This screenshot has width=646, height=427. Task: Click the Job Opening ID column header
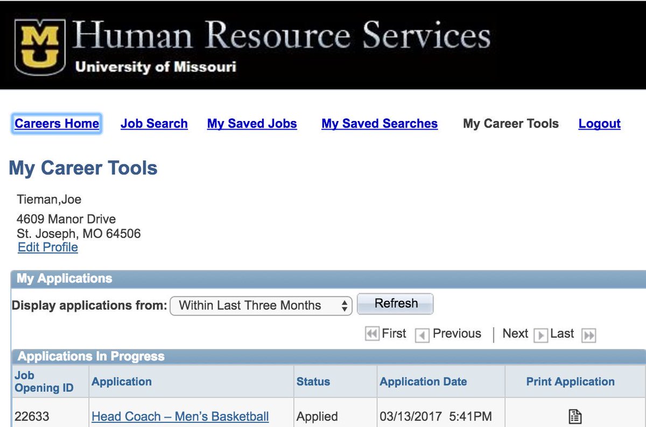click(x=44, y=382)
